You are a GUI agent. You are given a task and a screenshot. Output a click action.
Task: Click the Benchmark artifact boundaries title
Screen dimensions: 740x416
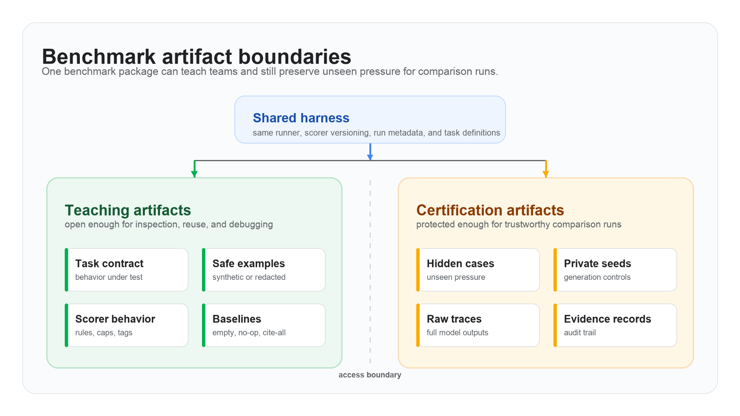click(197, 57)
